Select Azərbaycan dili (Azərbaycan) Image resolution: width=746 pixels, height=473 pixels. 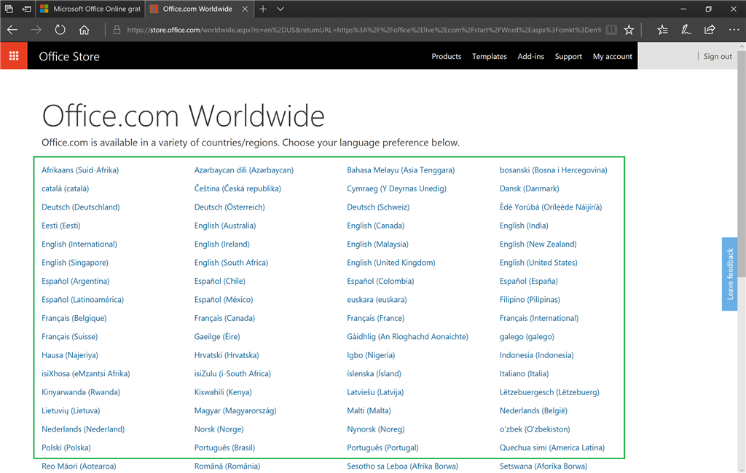click(243, 170)
